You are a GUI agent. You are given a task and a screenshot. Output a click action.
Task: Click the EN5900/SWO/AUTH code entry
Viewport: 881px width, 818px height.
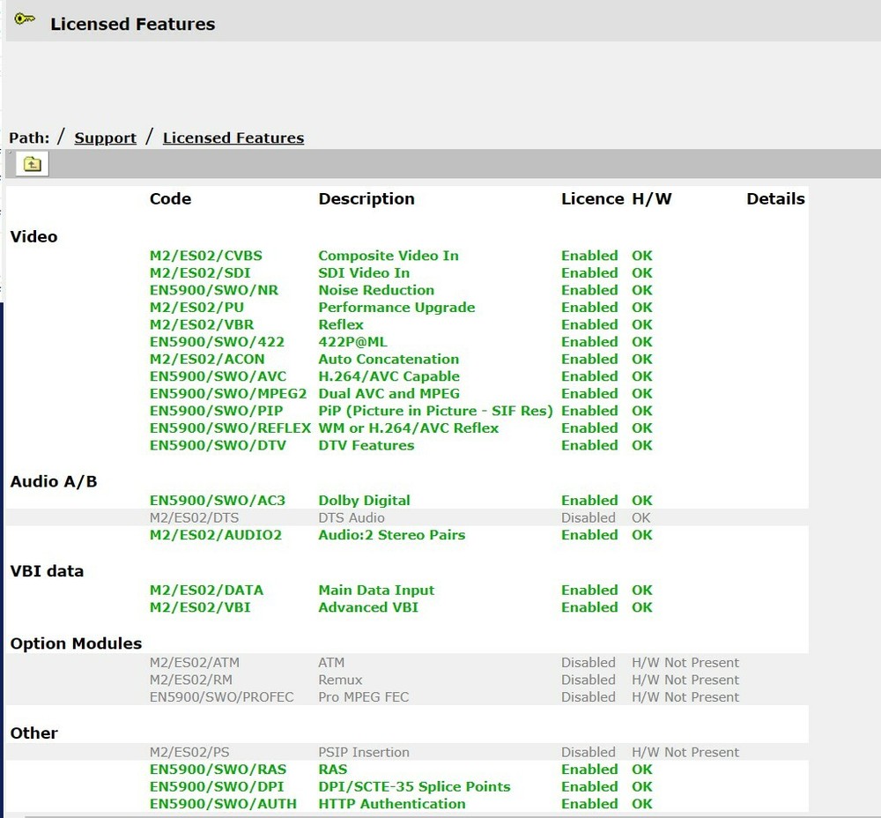tap(223, 804)
